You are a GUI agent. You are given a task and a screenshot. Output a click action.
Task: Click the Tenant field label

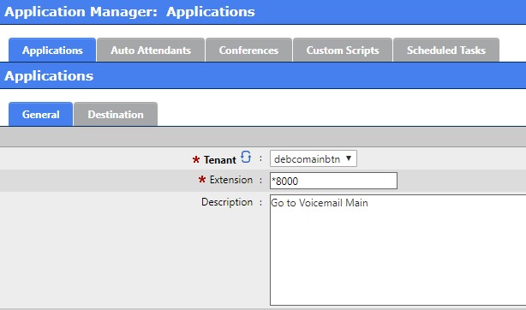point(219,160)
